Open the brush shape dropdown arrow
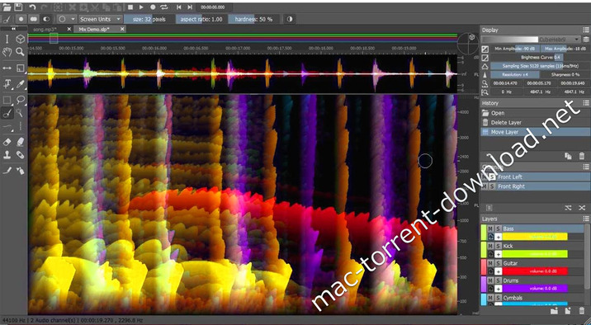 73,19
